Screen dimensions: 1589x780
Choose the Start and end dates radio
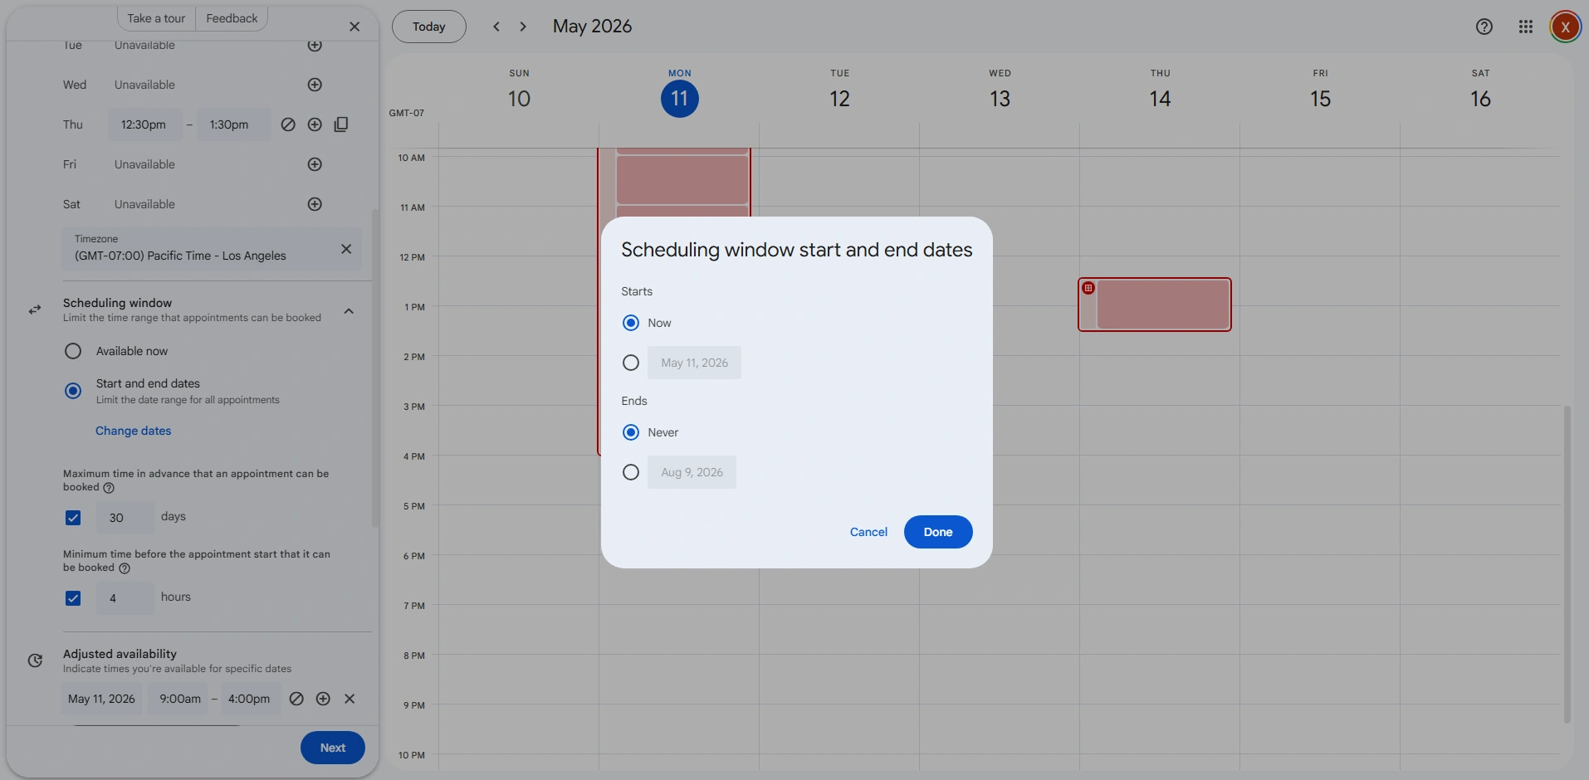click(x=73, y=391)
